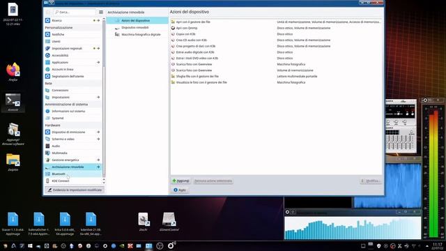
Task: Expand the arrow next to Dispositivi di immissione
Action: click(98, 132)
